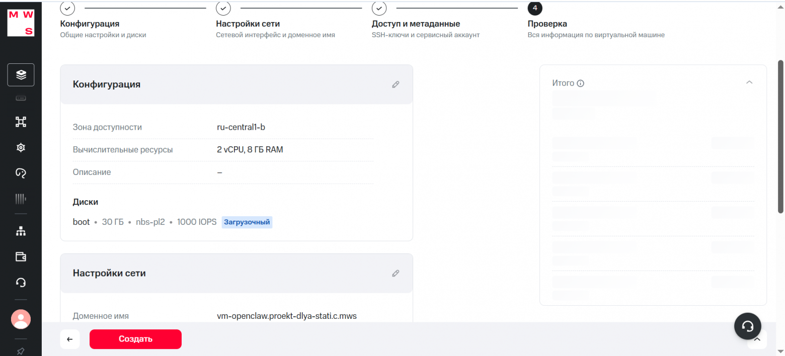Open the user profile avatar

pyautogui.click(x=20, y=319)
